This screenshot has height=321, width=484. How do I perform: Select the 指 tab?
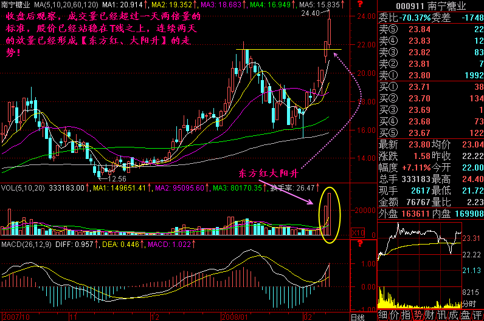pos(406,316)
